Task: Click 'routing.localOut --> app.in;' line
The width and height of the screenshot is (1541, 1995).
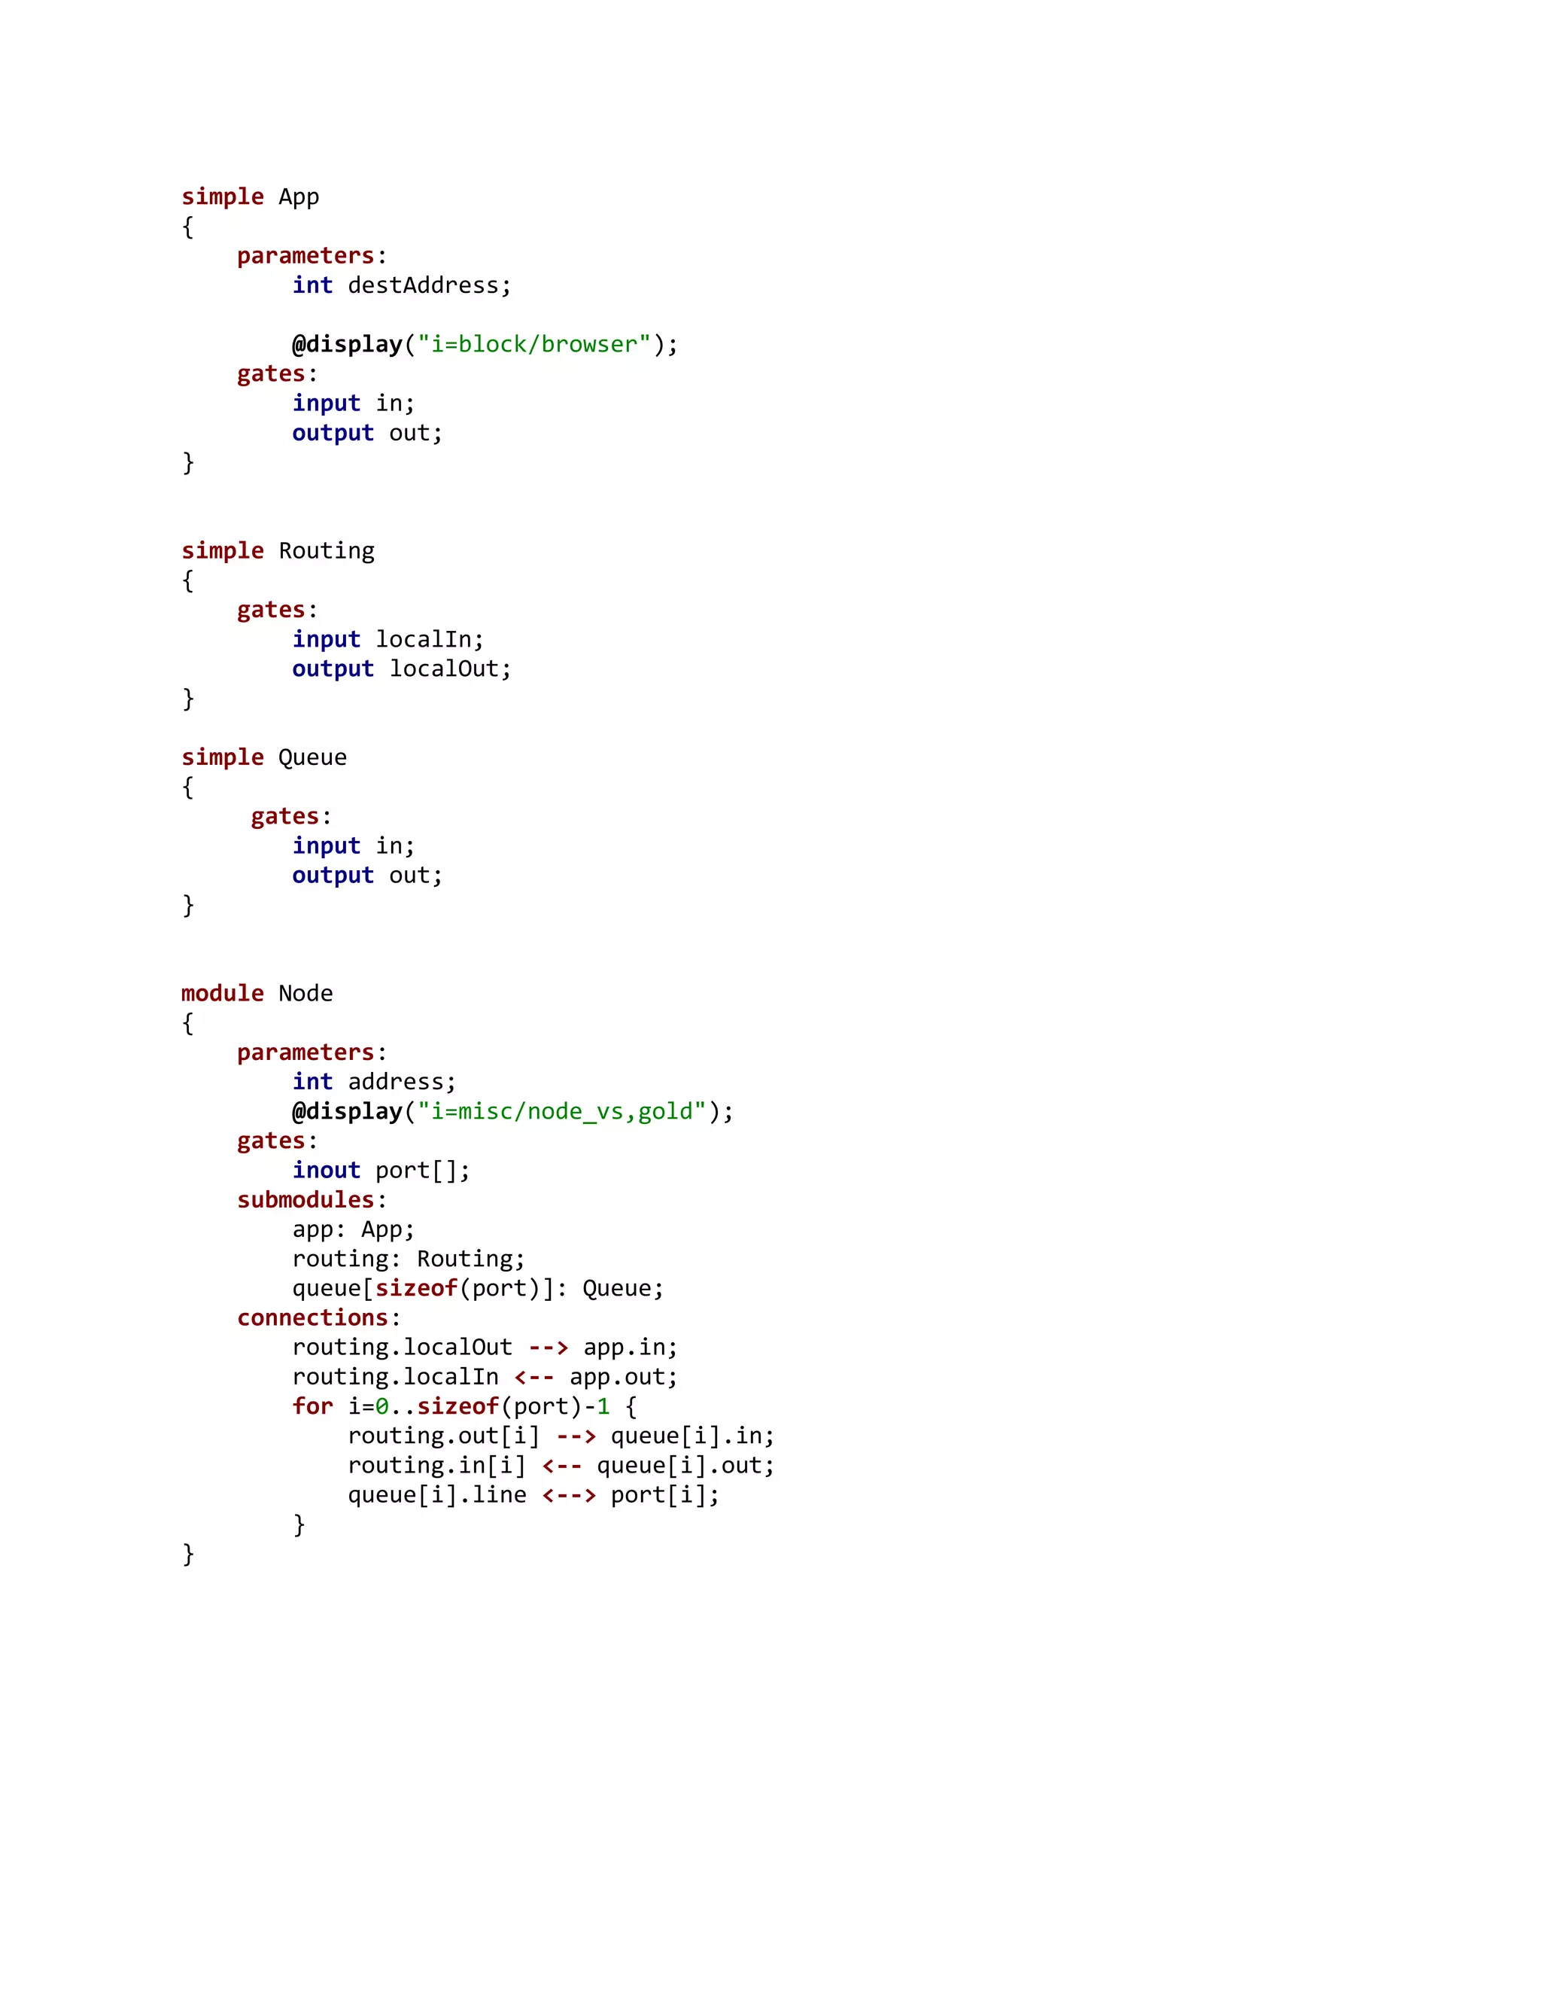Action: click(485, 1348)
